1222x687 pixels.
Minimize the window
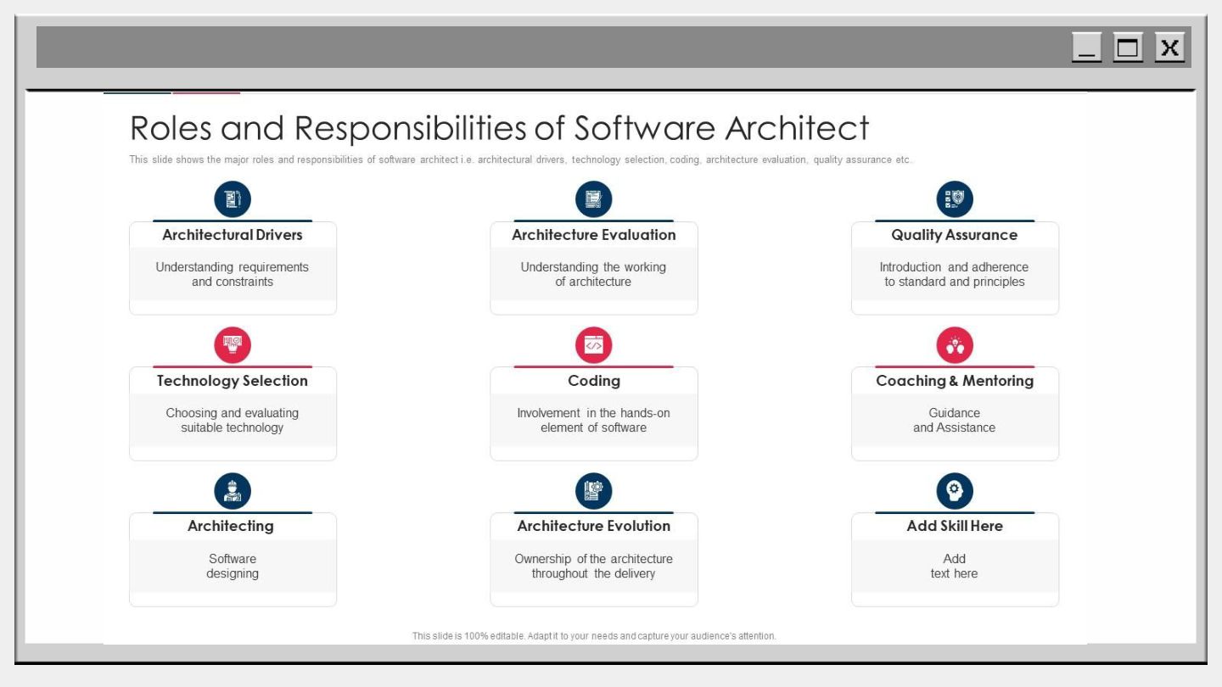pyautogui.click(x=1086, y=47)
